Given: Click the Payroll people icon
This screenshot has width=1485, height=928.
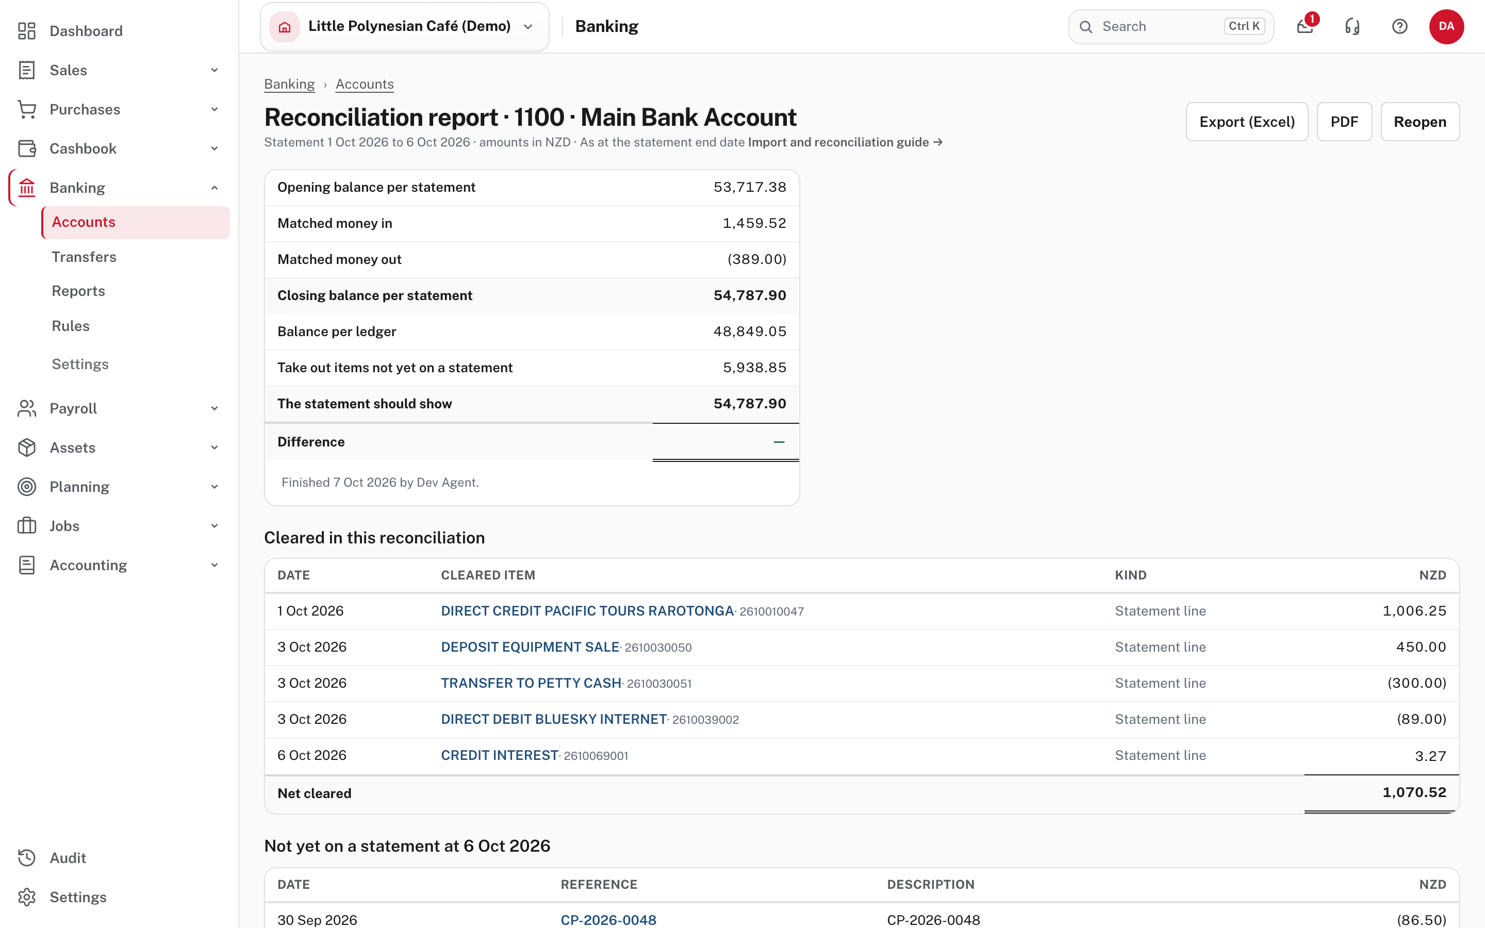Looking at the screenshot, I should (26, 408).
